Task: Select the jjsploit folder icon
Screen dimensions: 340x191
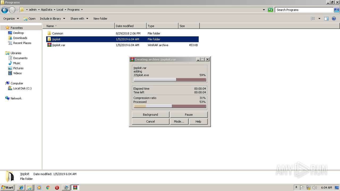Action: (49, 39)
